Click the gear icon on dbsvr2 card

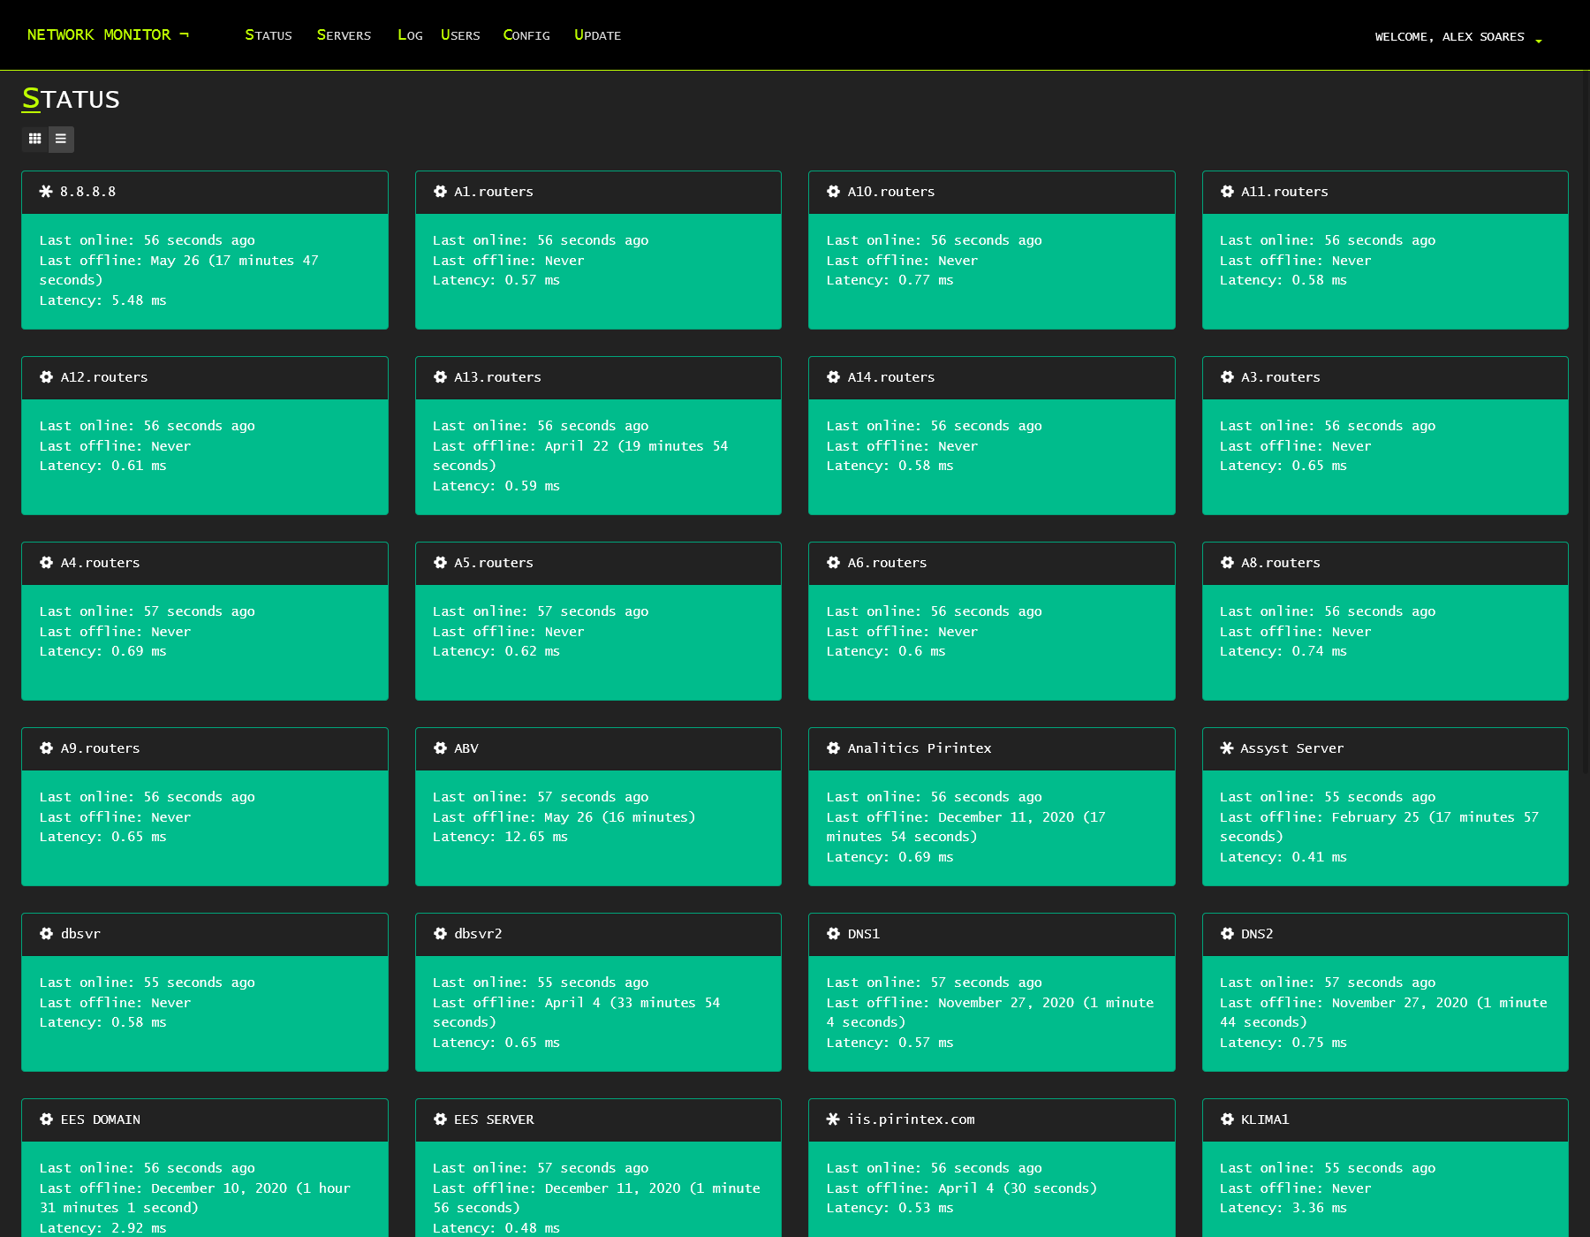point(440,934)
